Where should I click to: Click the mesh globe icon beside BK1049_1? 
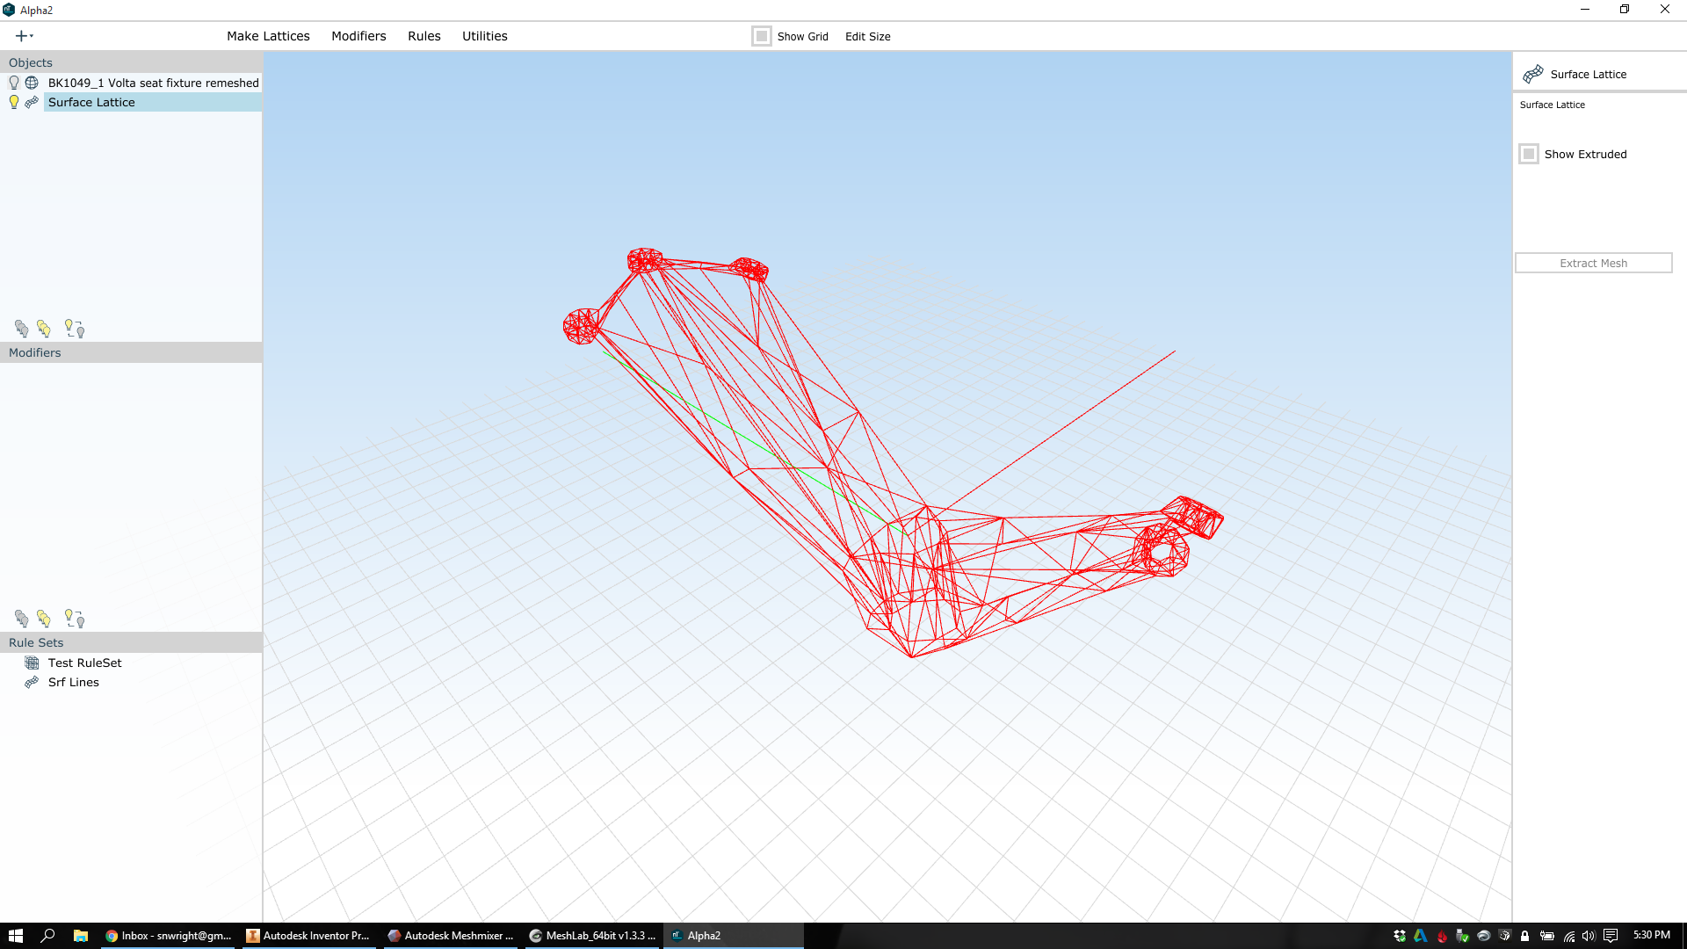tap(32, 83)
